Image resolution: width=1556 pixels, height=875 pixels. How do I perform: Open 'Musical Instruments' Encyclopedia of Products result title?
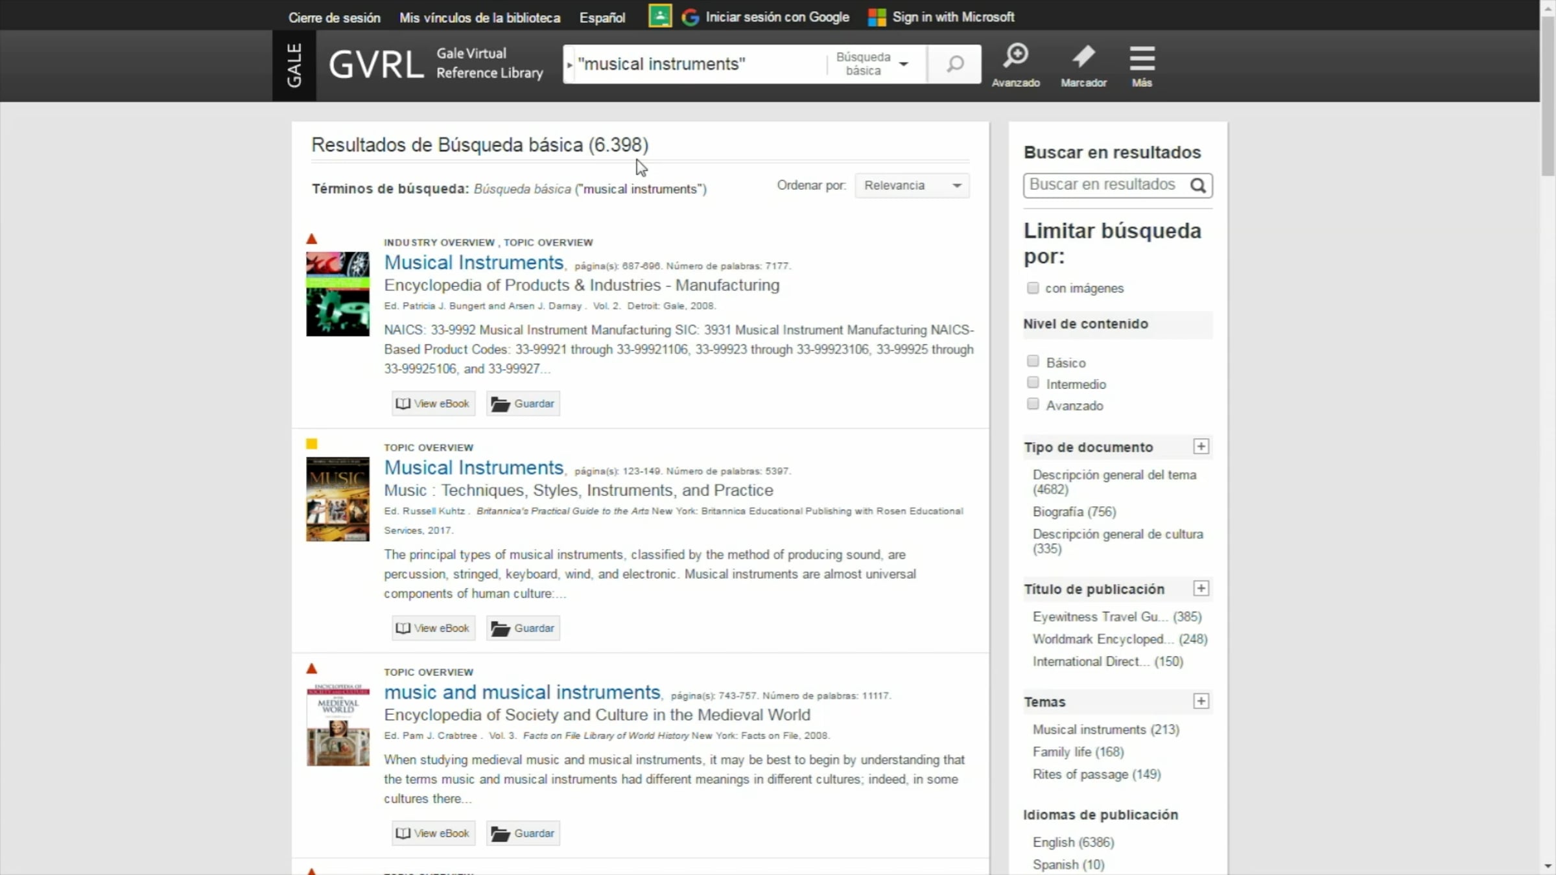pos(474,262)
